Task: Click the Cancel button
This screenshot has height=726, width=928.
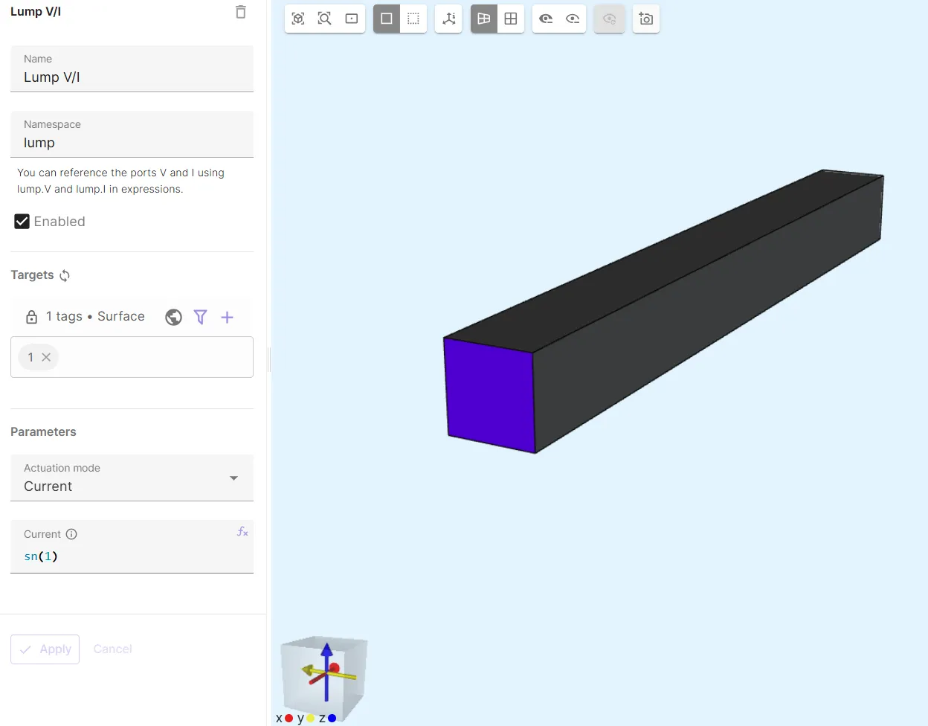Action: point(112,649)
